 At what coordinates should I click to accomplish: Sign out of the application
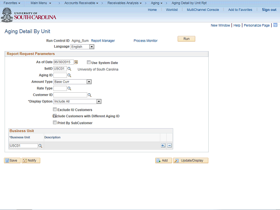[269, 10]
